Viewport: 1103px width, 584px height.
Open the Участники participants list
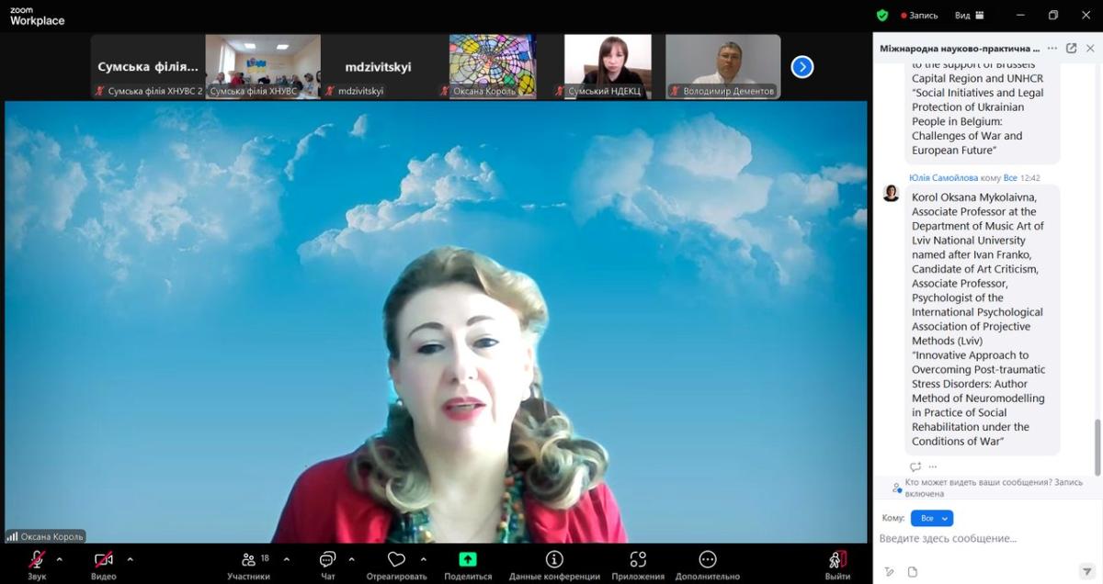tap(249, 564)
